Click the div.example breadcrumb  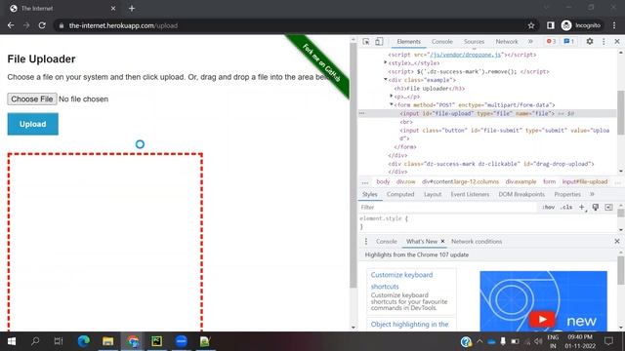click(x=521, y=182)
